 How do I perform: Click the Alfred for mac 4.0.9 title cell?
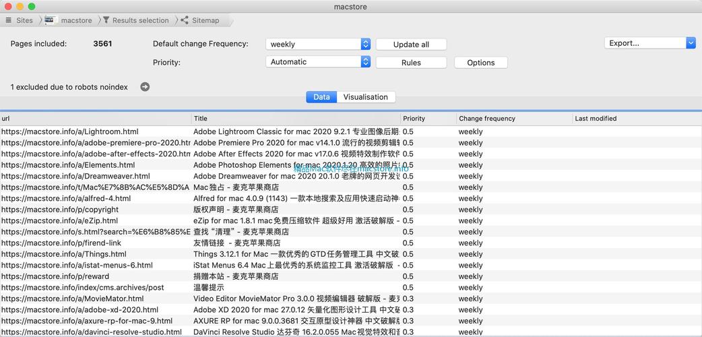[296, 199]
